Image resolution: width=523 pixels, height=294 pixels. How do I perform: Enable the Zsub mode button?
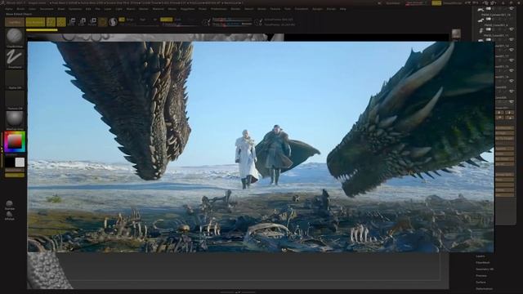click(x=178, y=20)
